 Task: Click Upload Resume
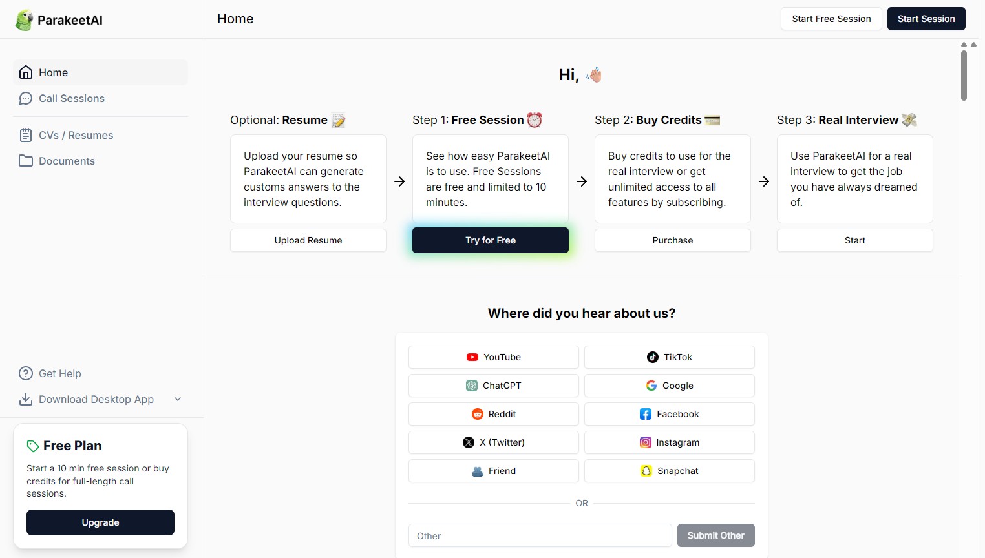click(x=308, y=240)
